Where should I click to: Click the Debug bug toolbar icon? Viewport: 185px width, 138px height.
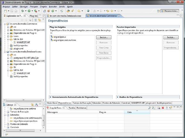tap(22, 11)
